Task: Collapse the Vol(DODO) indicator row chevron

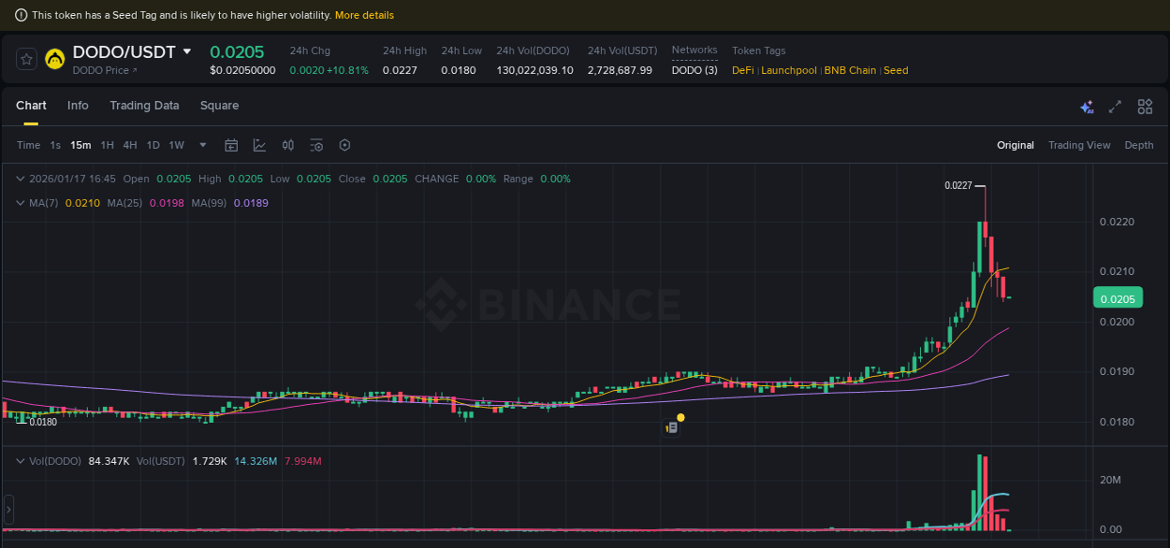Action: pos(19,461)
